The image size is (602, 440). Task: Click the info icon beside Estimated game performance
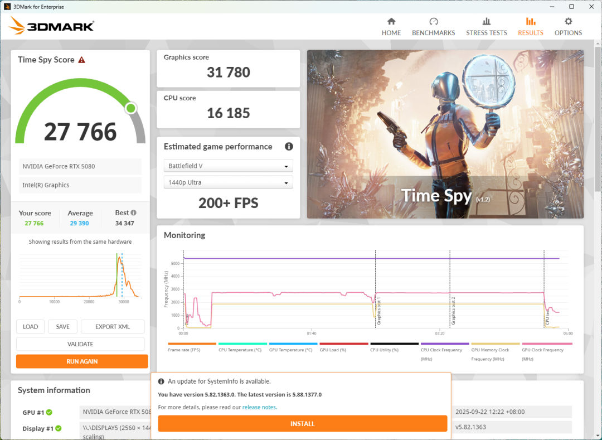289,146
